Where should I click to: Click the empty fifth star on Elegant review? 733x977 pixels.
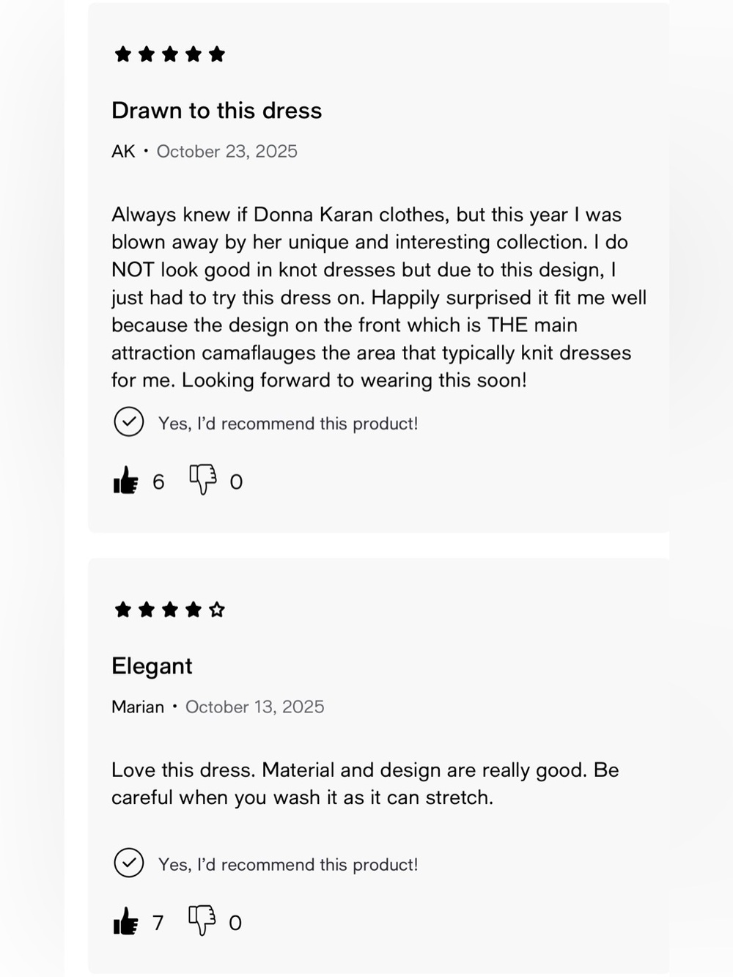[217, 610]
